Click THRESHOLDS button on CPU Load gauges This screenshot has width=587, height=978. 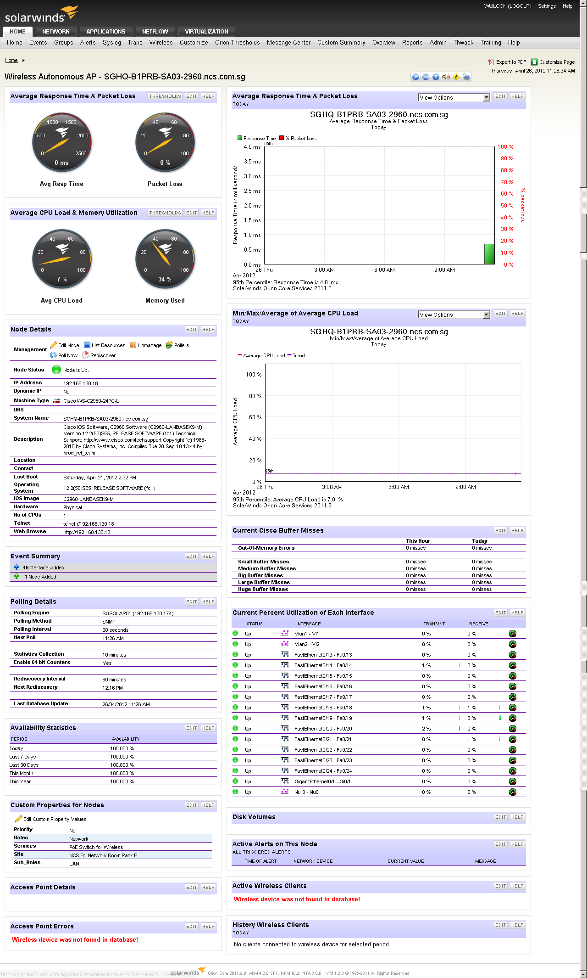165,213
